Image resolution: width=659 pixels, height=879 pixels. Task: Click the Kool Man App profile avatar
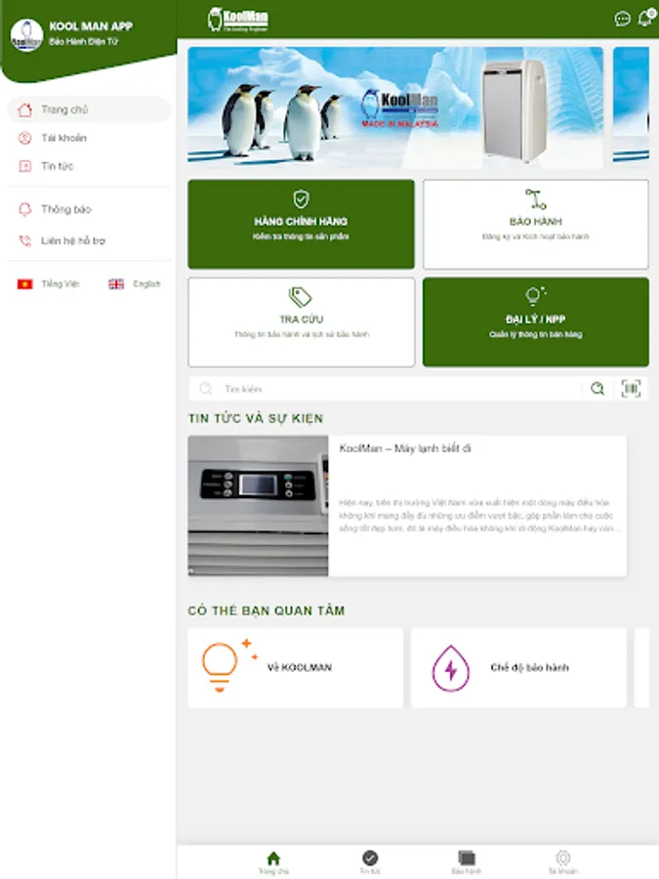[x=26, y=35]
